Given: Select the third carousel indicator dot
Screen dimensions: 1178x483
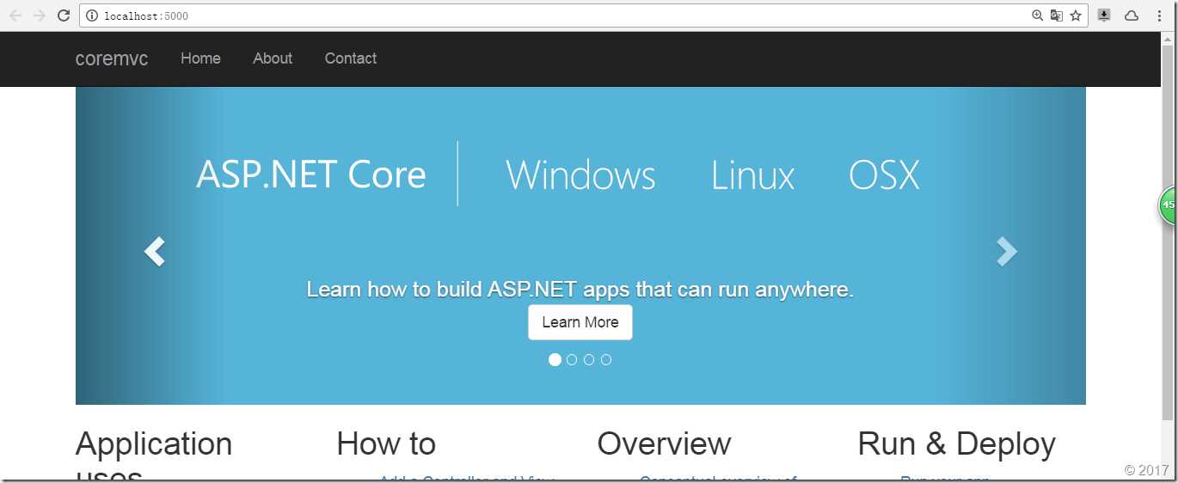Looking at the screenshot, I should click(x=589, y=359).
